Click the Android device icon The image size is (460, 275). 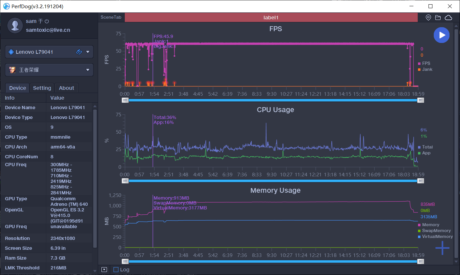pyautogui.click(x=11, y=52)
